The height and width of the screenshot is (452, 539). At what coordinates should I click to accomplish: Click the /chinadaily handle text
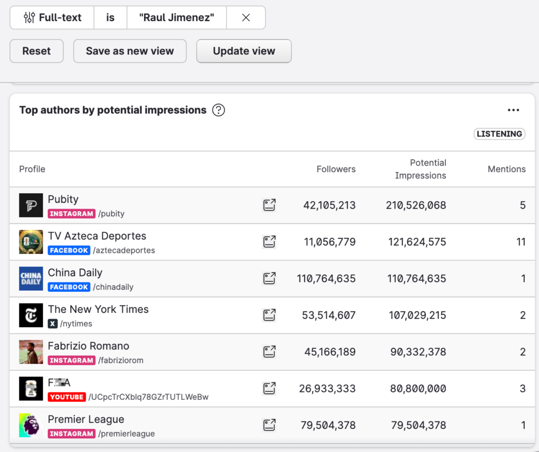coord(113,287)
